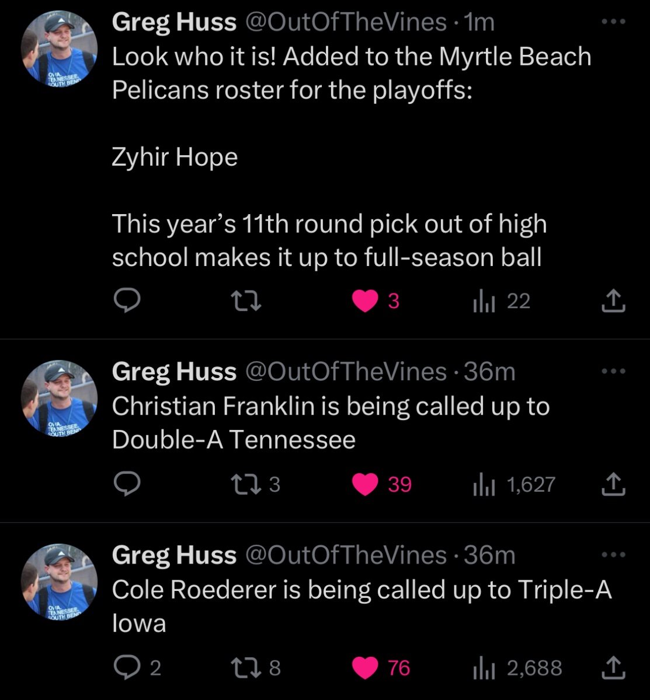View analytics of Cole Roederer tweet

[484, 667]
